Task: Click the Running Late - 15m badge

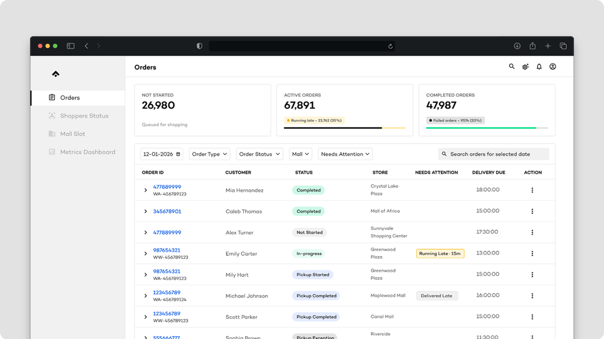Action: (x=440, y=254)
